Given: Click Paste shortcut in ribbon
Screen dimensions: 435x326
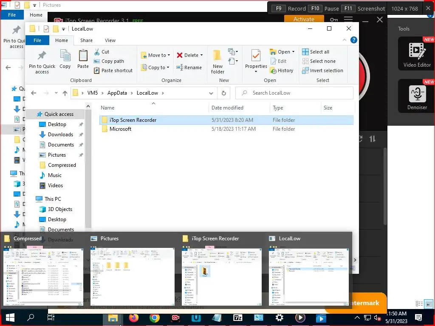Looking at the screenshot, I should pyautogui.click(x=113, y=70).
